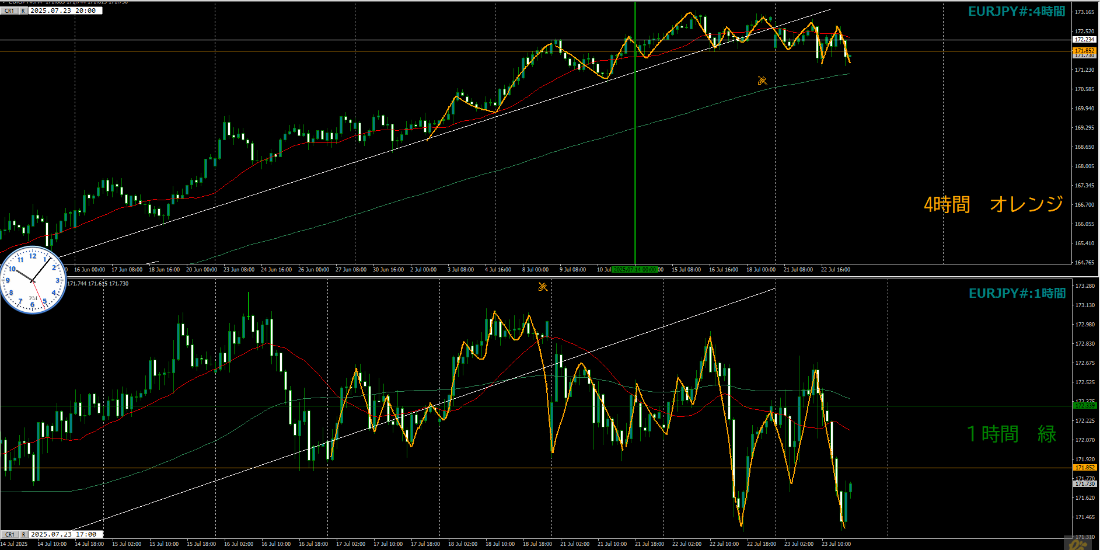1100x550 pixels.
Task: Select the gray 171.730 current price tag on the lower chart
Action: pos(1084,483)
